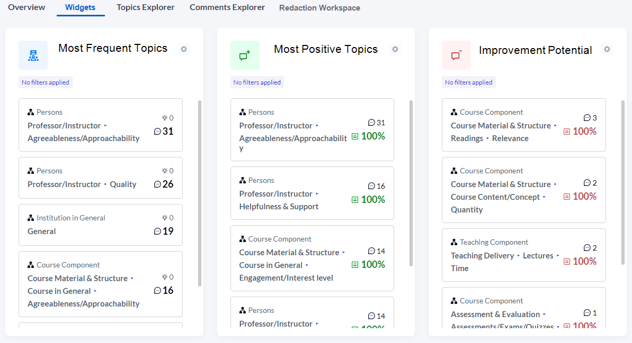Open the Topics Explorer tab
The width and height of the screenshot is (632, 343).
145,7
